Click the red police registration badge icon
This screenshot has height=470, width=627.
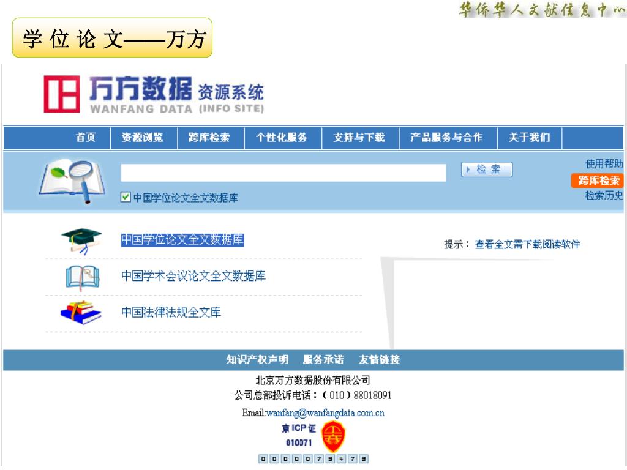(334, 436)
